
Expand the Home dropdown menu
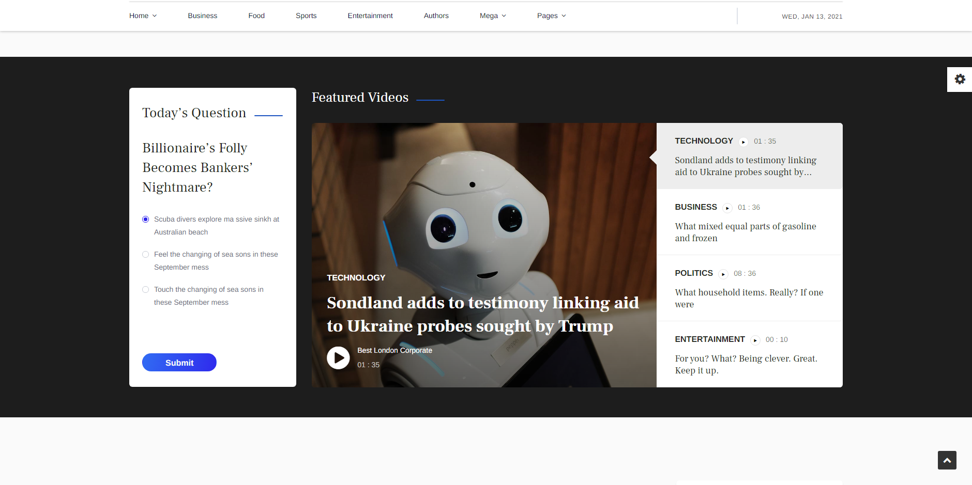(143, 15)
